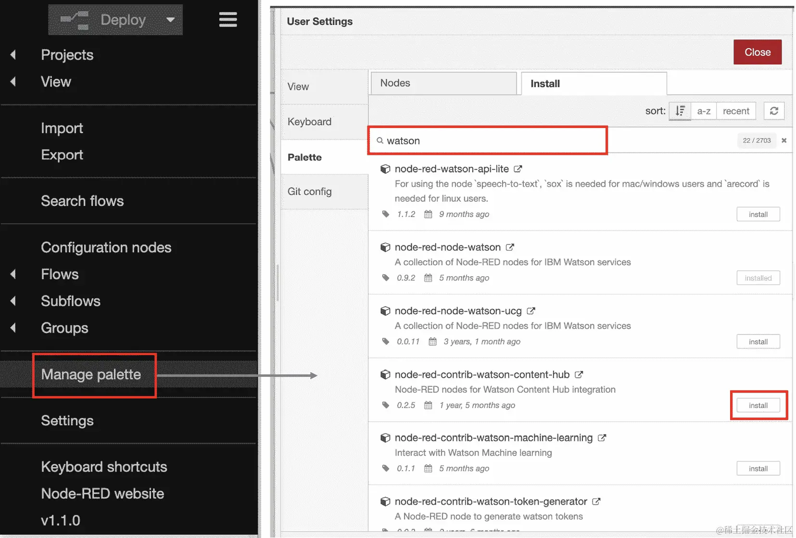Choose Export from the menu

(62, 155)
